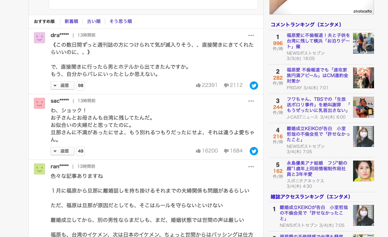Open the 福原愛に不倫報道！夫と子供を article link
The height and width of the screenshot is (237, 388).
click(x=318, y=41)
